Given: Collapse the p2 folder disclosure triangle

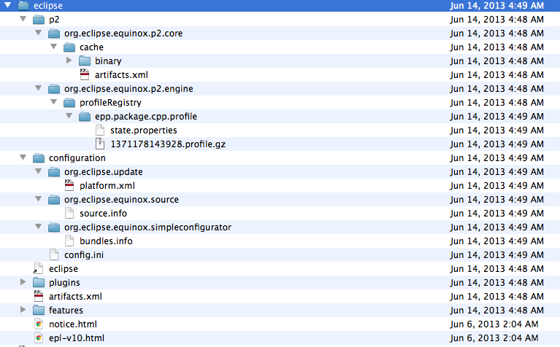Looking at the screenshot, I should [23, 18].
